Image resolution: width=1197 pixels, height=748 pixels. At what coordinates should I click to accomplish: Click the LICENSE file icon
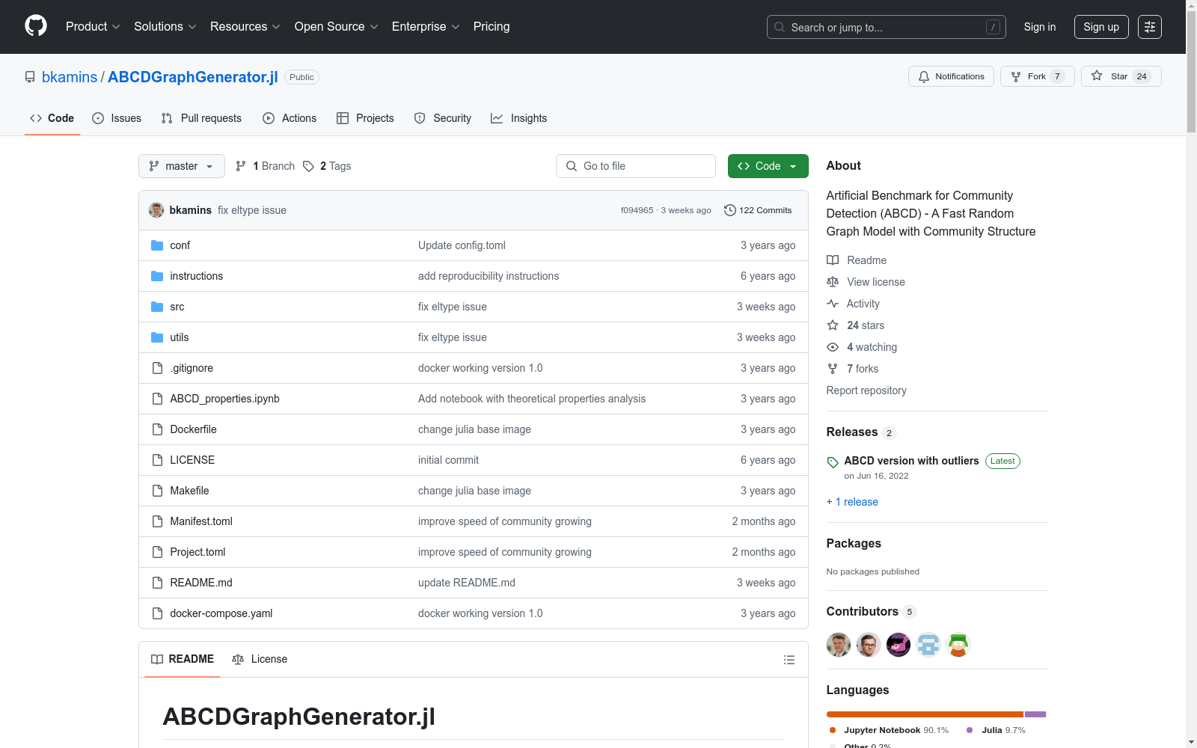[157, 460]
